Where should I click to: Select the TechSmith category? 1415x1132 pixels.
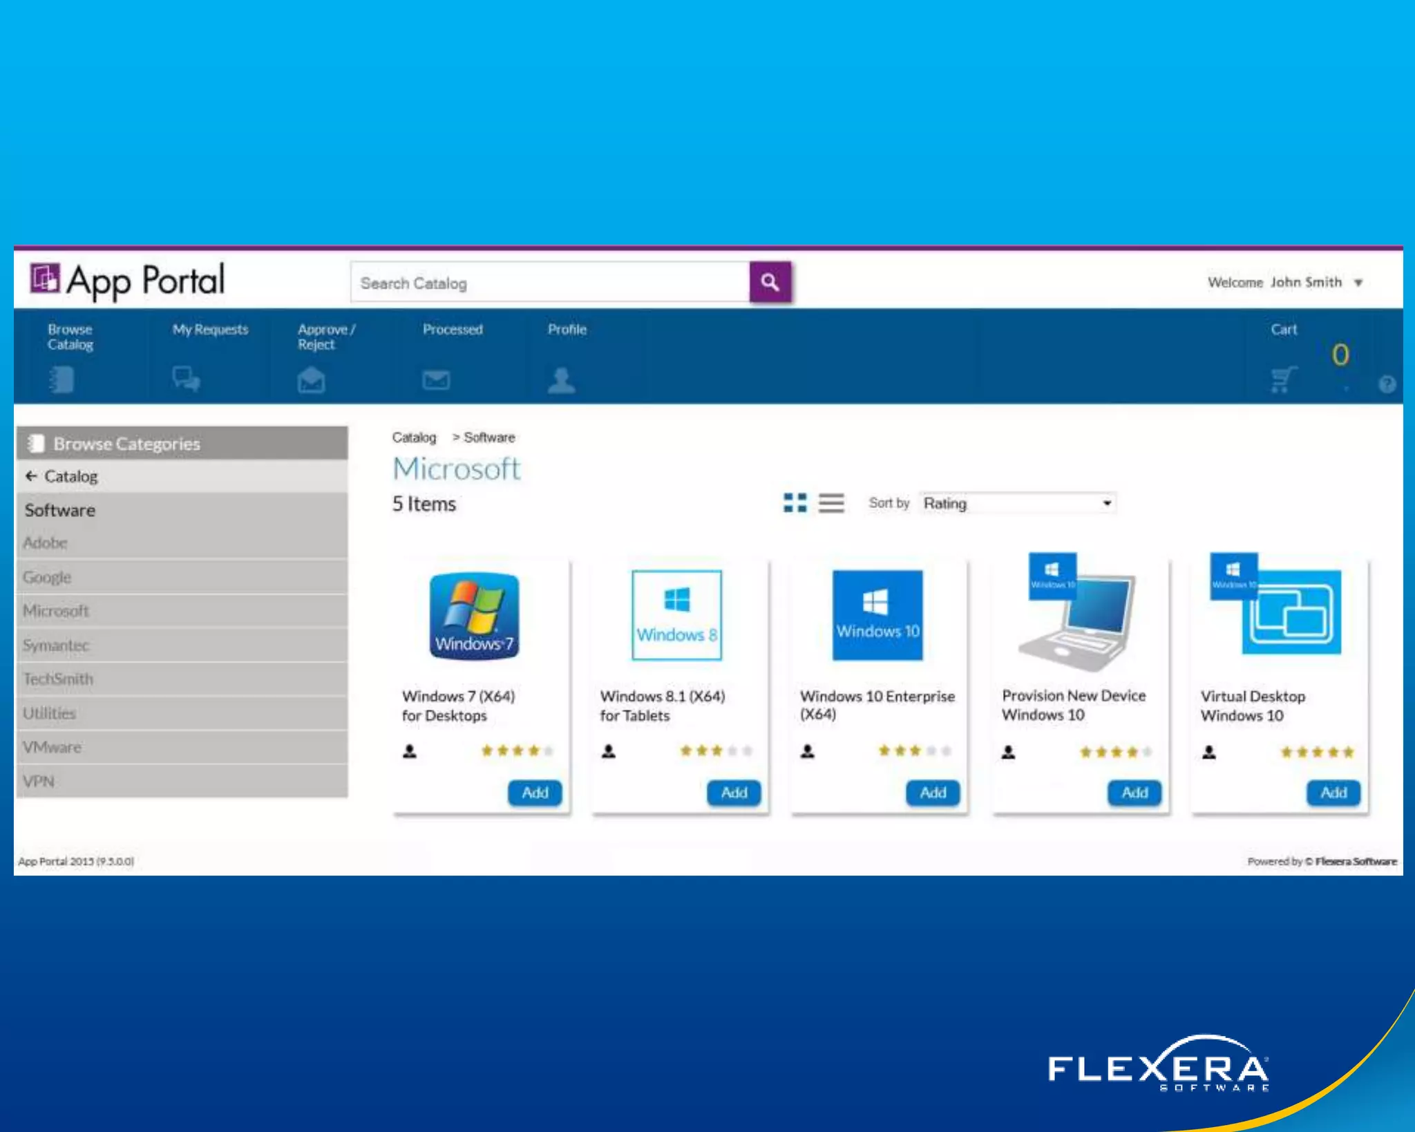182,679
